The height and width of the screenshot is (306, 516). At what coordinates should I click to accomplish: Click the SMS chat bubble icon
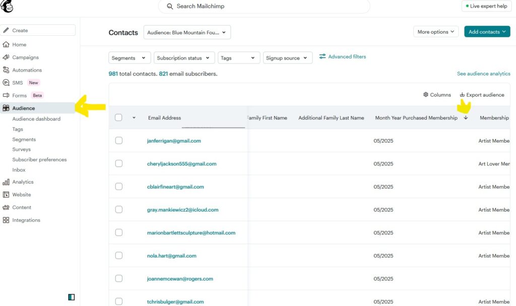tap(6, 83)
